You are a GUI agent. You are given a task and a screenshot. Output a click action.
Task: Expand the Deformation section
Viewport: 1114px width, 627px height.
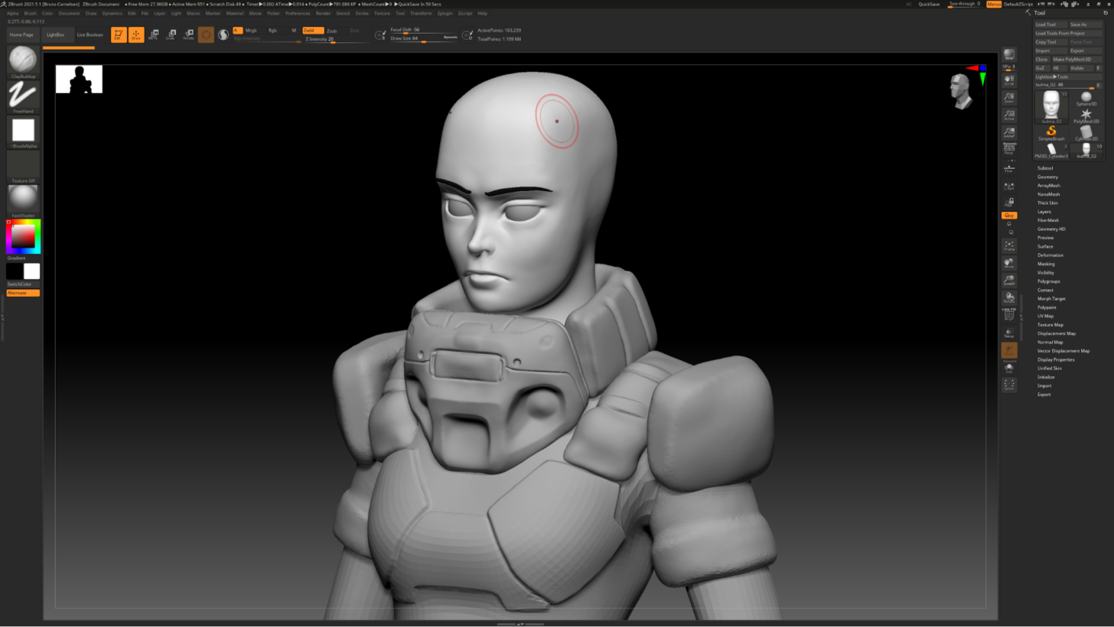(1050, 255)
